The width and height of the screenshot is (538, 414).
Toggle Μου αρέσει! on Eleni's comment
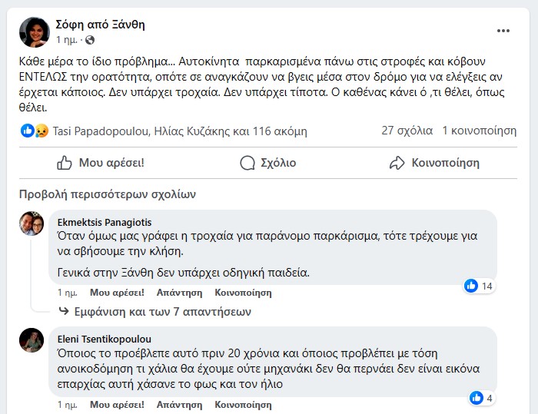coord(117,404)
